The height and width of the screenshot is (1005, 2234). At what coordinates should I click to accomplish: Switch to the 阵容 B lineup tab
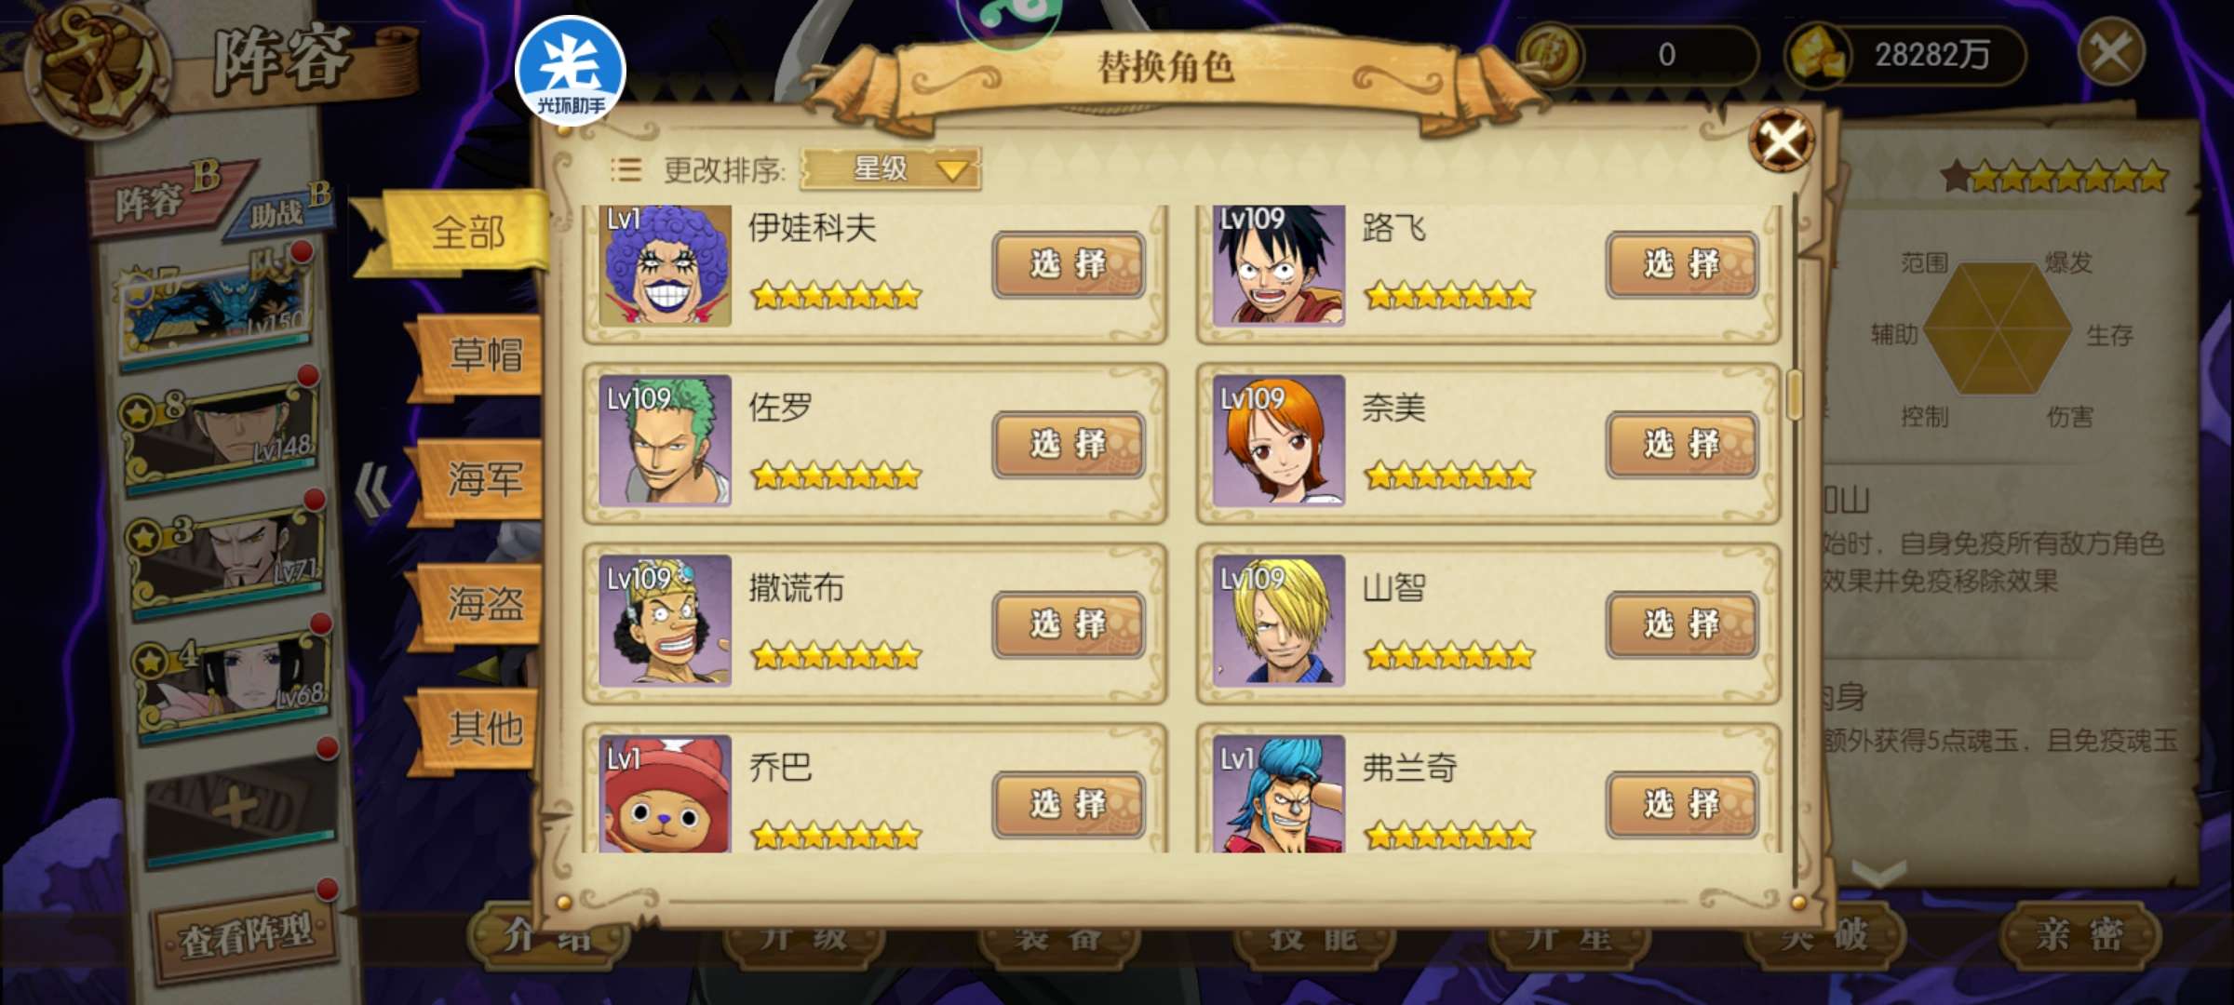166,195
